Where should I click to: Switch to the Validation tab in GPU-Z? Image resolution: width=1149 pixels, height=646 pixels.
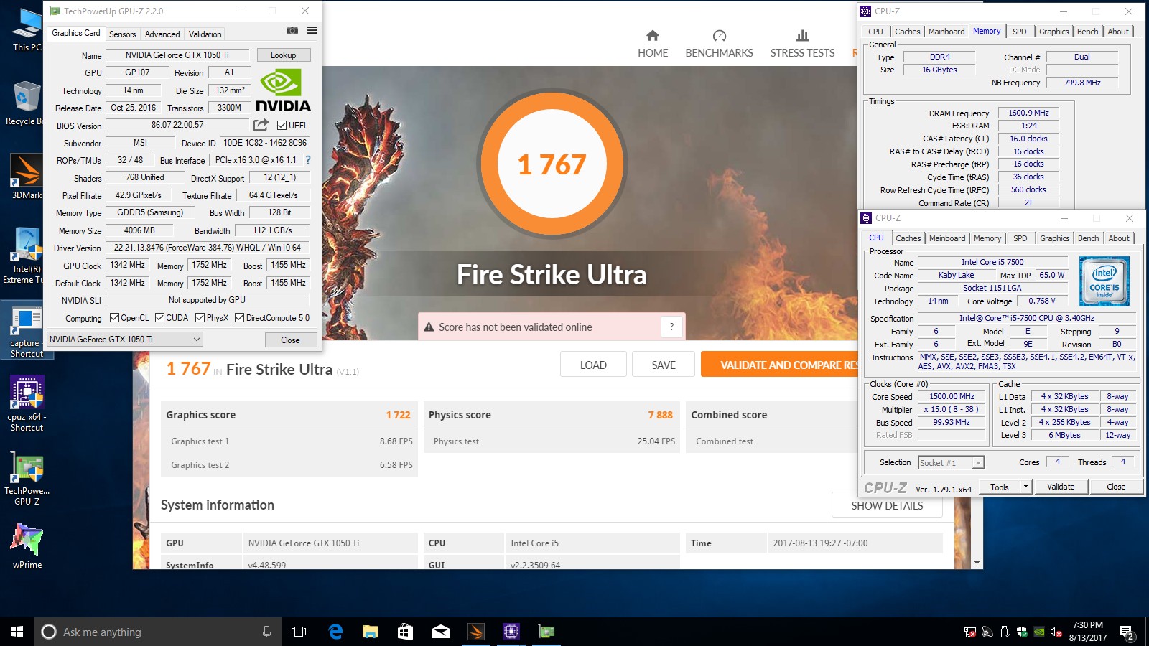pos(205,34)
